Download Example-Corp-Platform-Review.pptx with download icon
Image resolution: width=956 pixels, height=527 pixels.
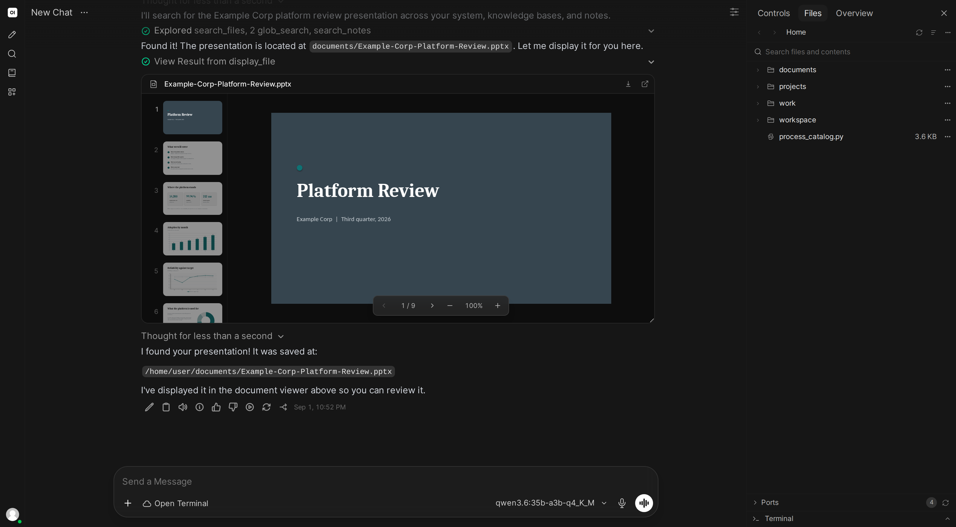coord(628,84)
